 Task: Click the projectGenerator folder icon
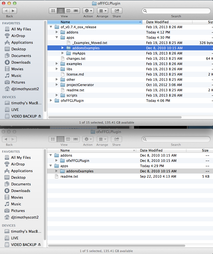coord(63,85)
